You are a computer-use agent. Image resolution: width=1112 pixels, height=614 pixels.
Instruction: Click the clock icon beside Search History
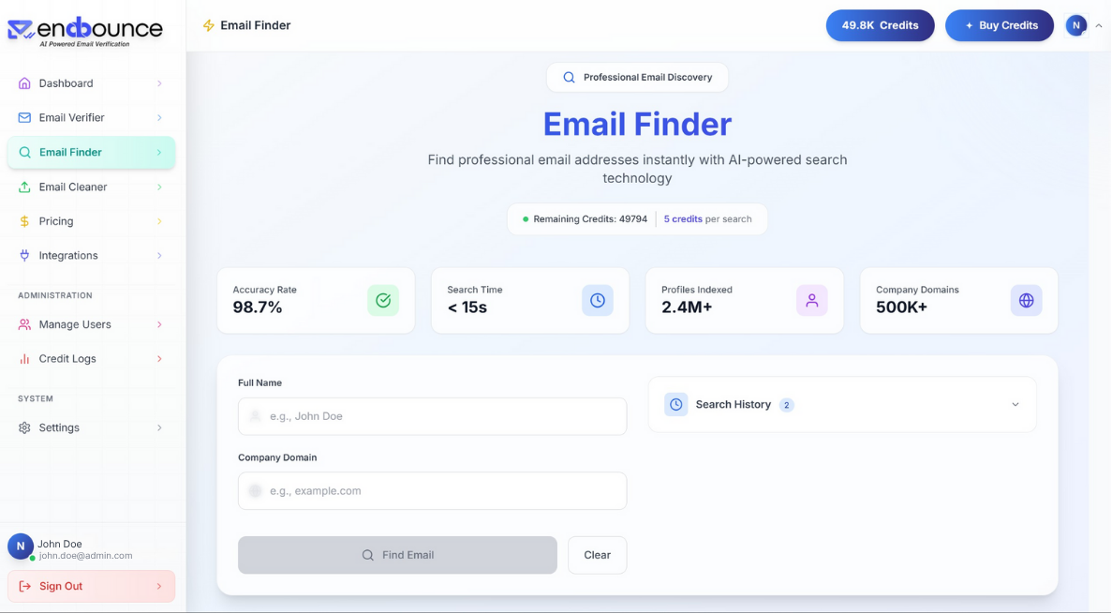[675, 404]
